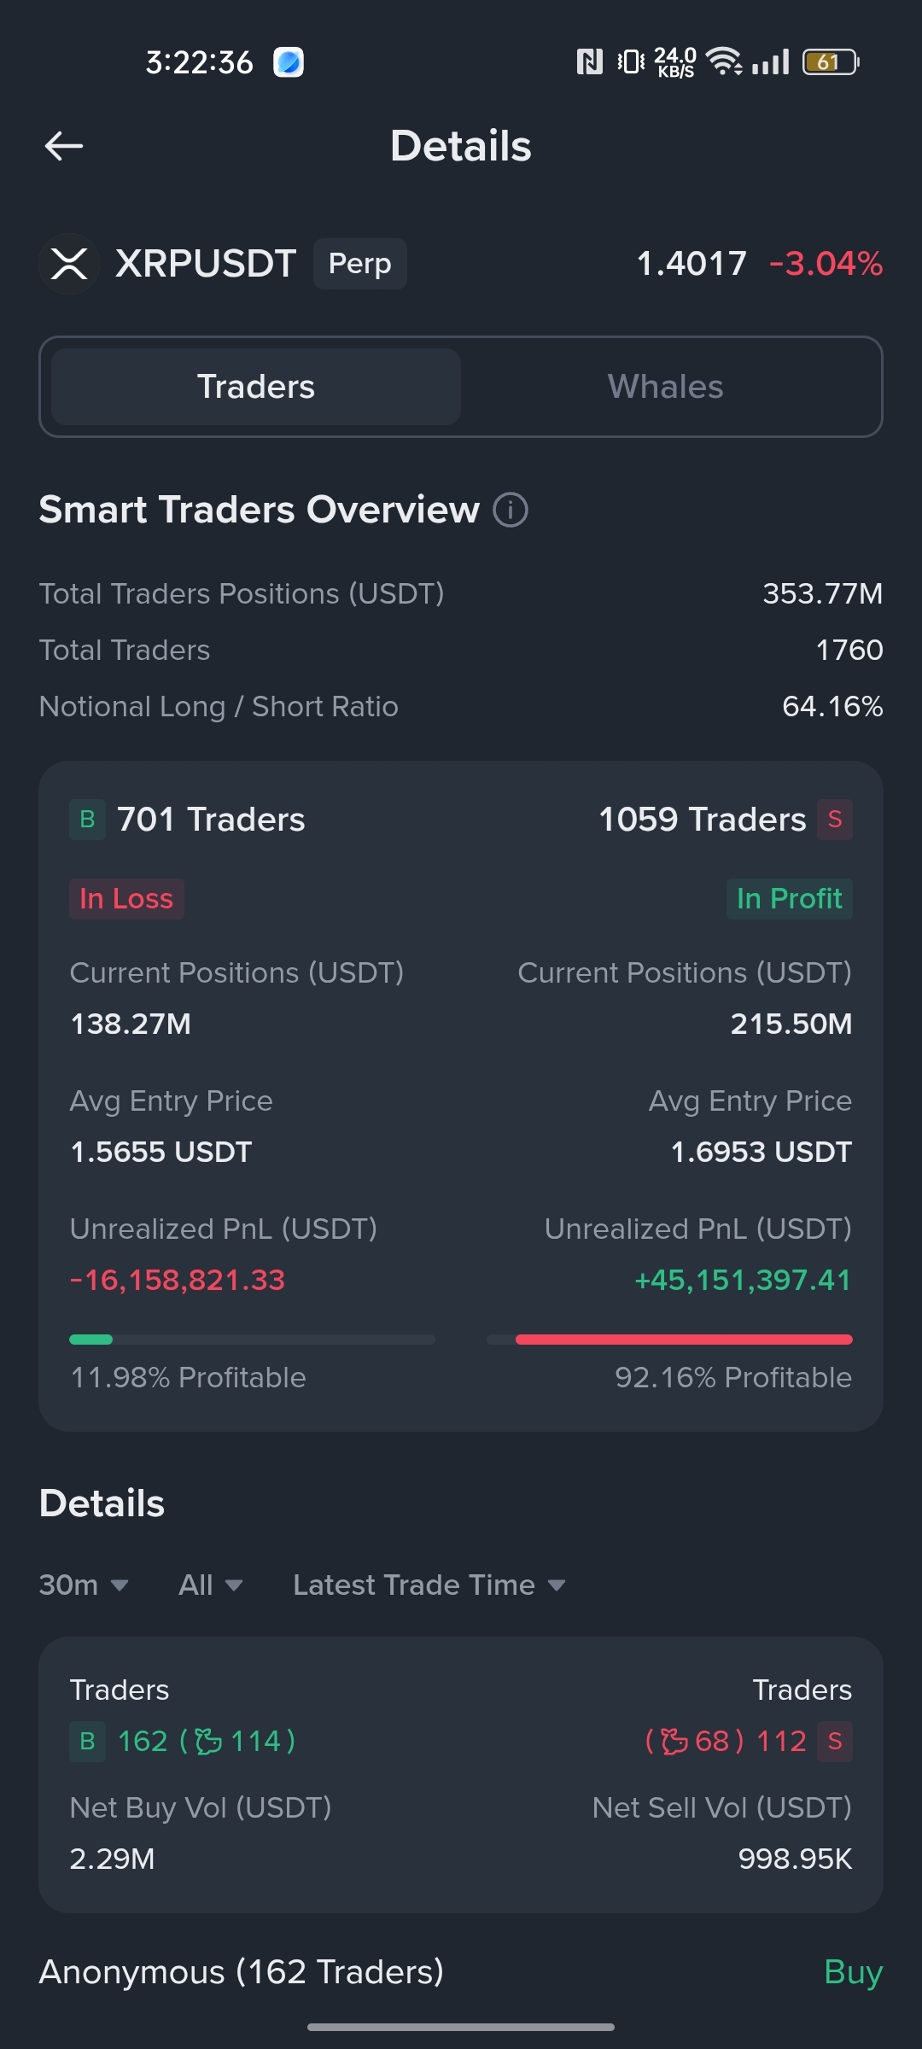Tap the Perp label badge
This screenshot has height=2049, width=922.
(x=360, y=264)
